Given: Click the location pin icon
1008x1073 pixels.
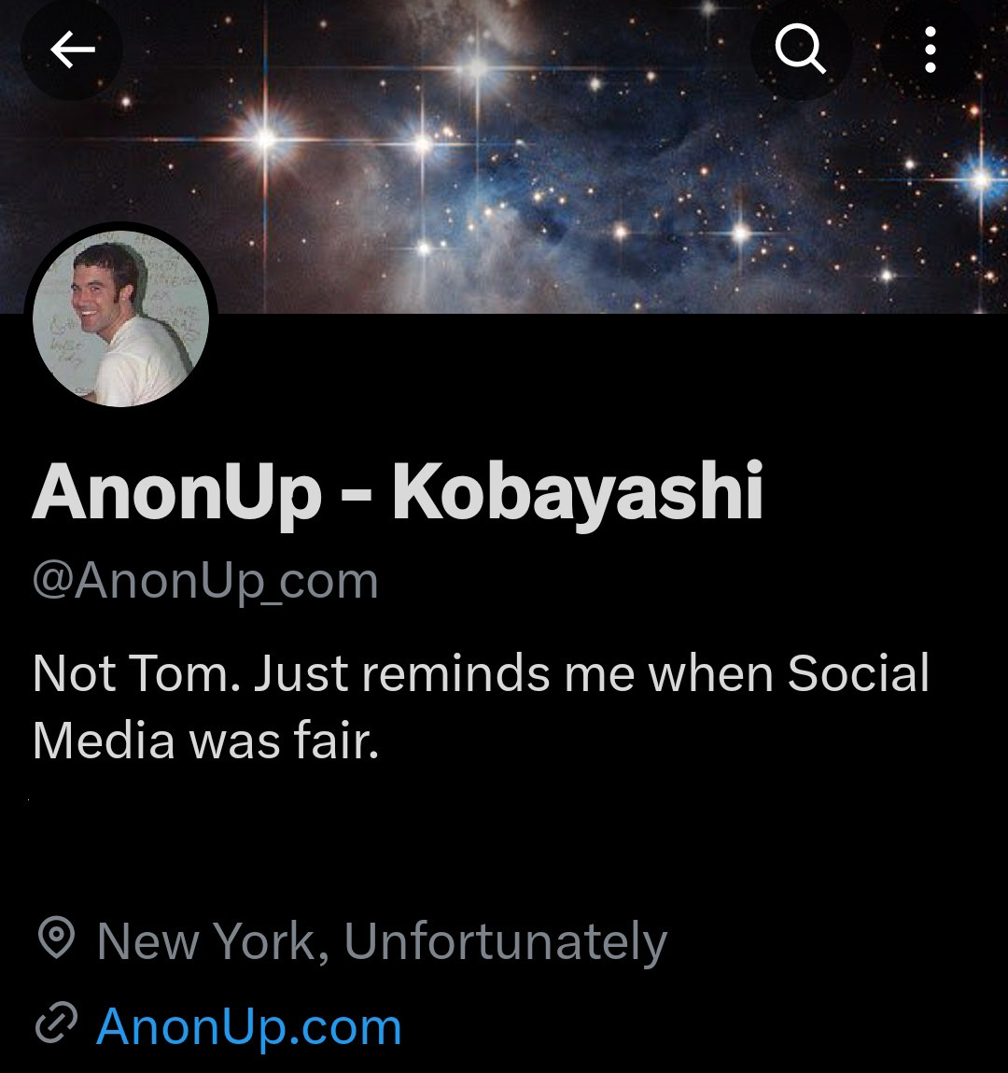Looking at the screenshot, I should [56, 938].
